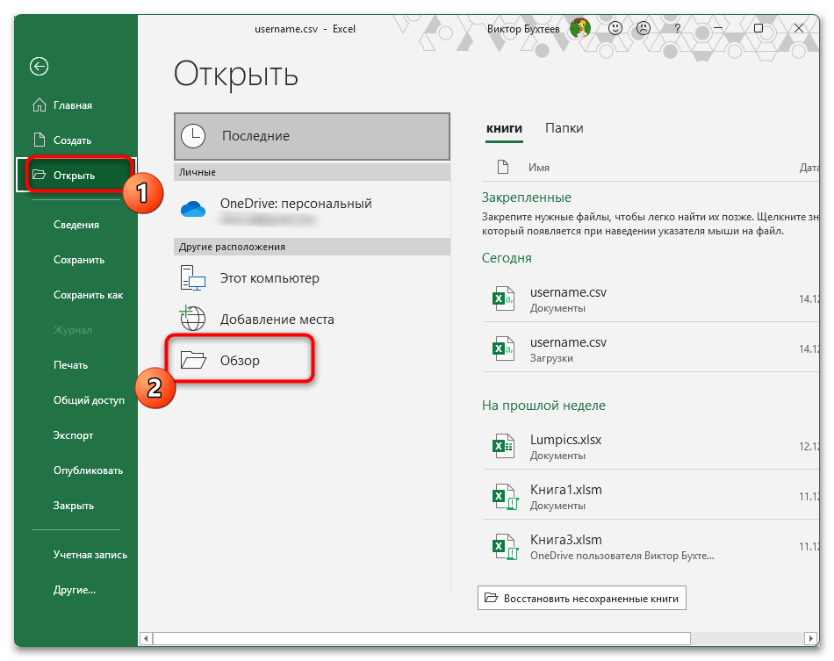Viewport: 834px width, 661px height.
Task: Select the Создать sidebar item
Action: pyautogui.click(x=76, y=140)
